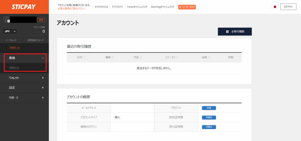
Task: Open the 全取引履歴 button
Action: [235, 32]
